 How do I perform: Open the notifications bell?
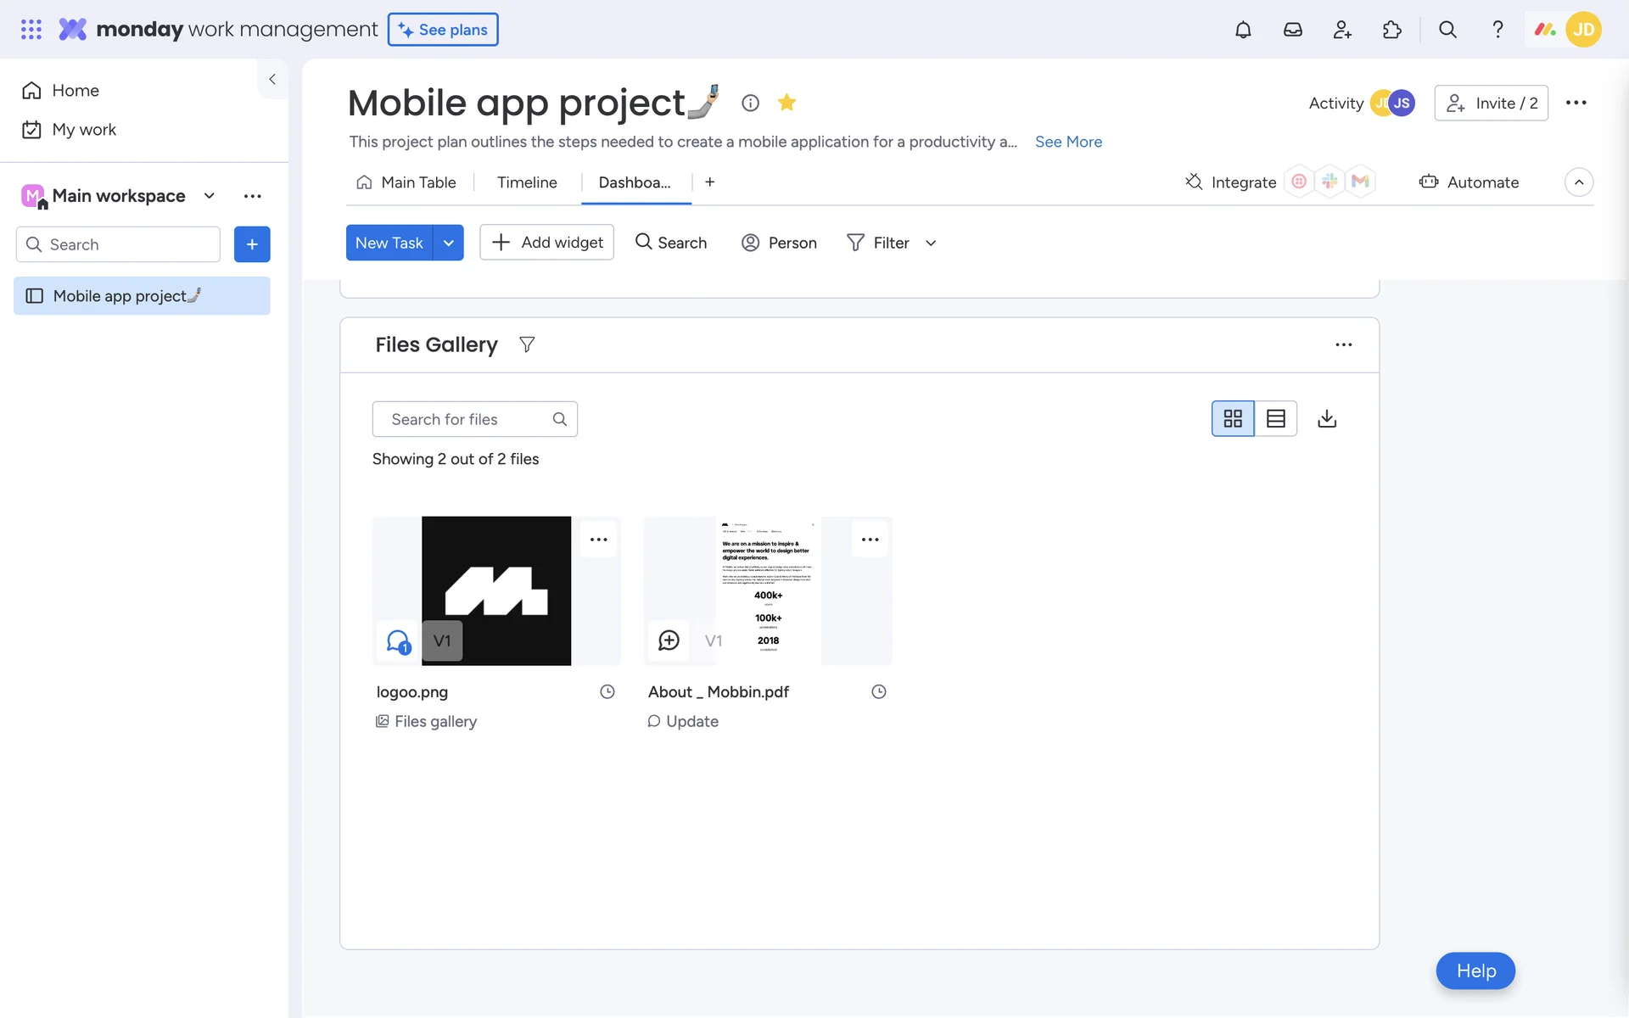pos(1242,30)
